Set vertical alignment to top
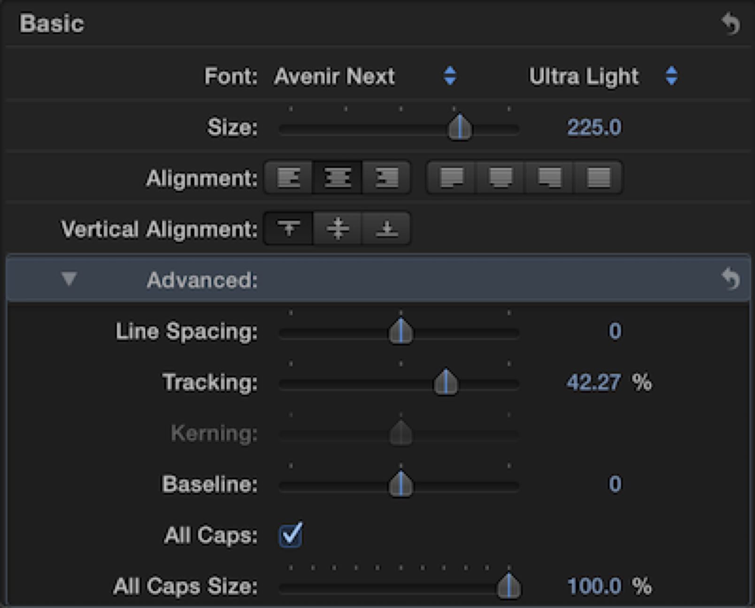755x608 pixels. 288,229
